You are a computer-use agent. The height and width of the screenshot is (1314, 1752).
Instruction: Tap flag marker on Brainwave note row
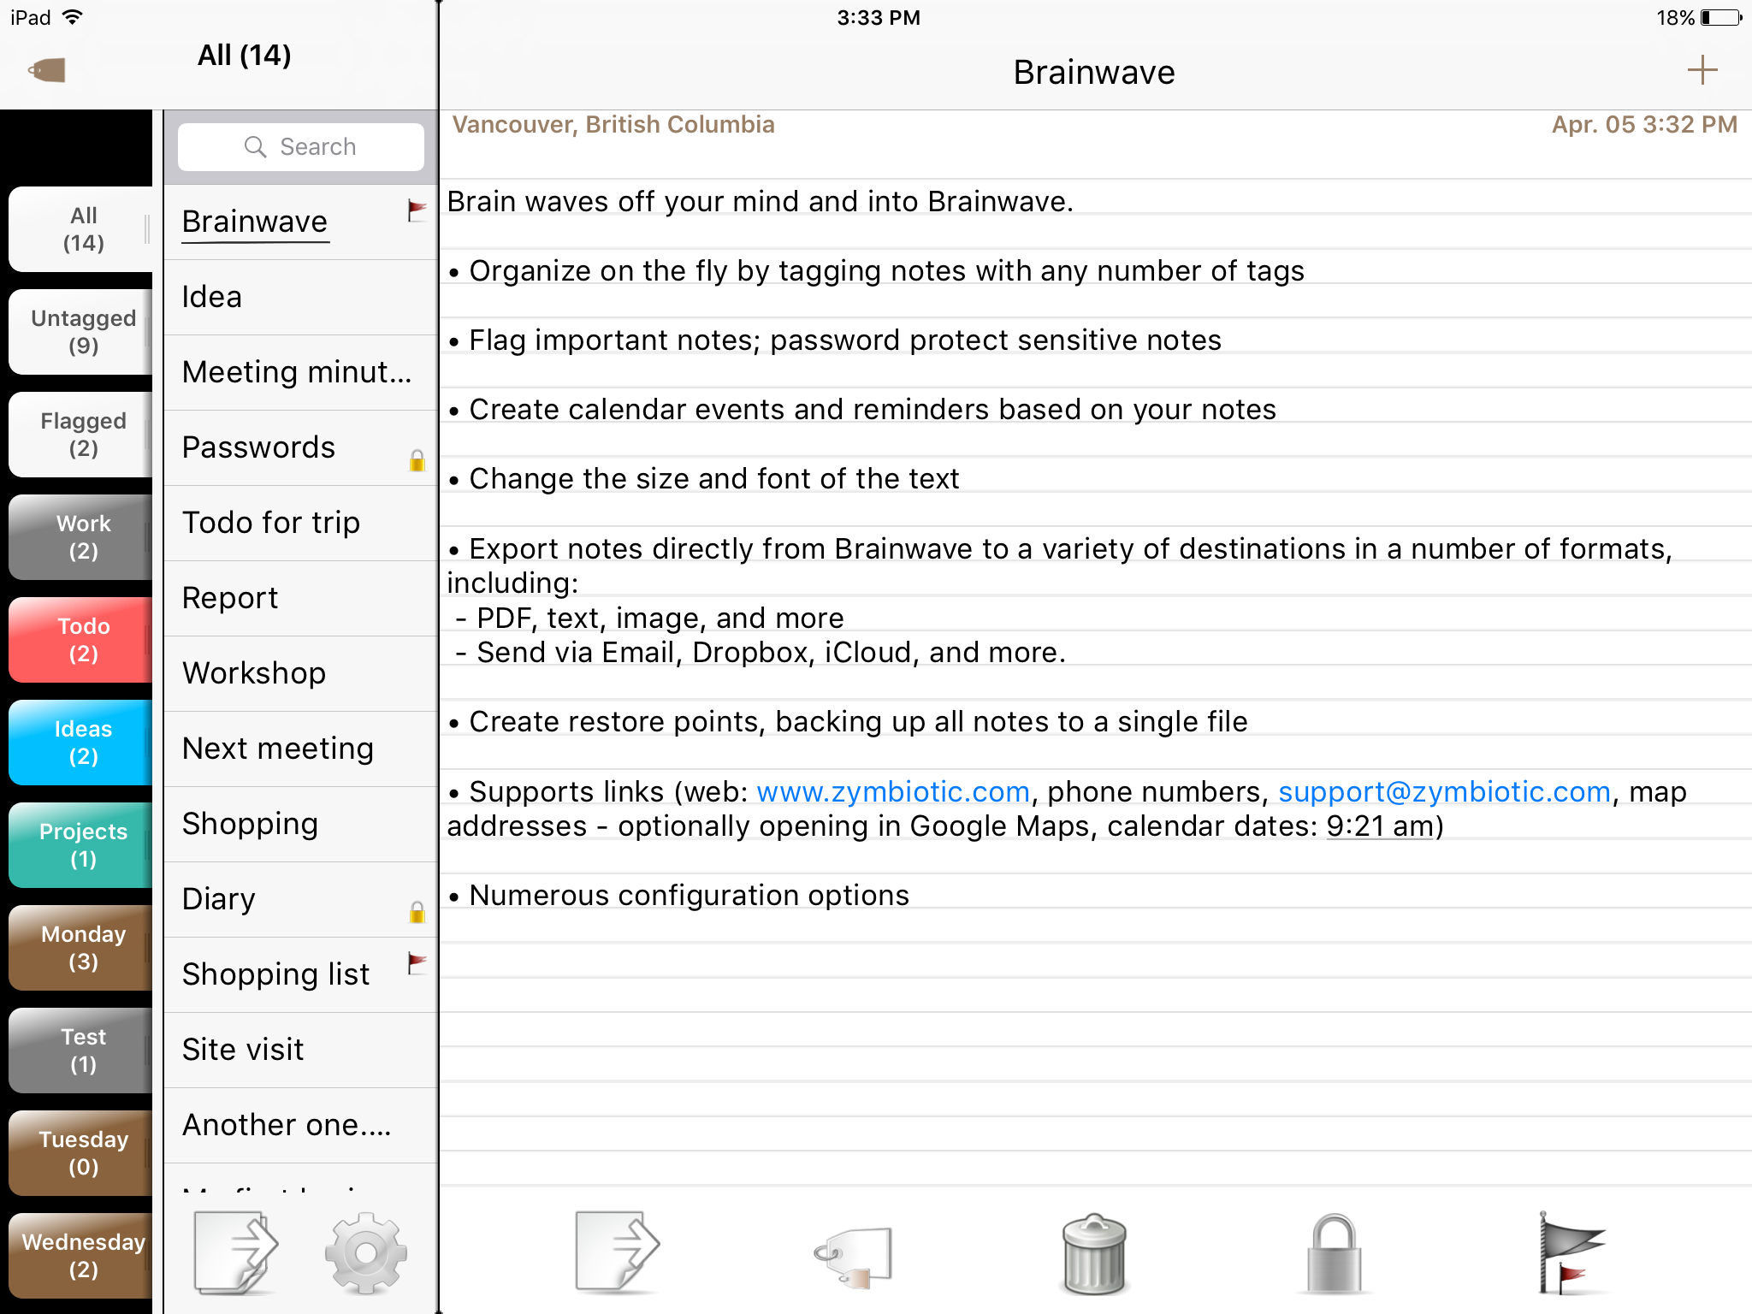[417, 210]
